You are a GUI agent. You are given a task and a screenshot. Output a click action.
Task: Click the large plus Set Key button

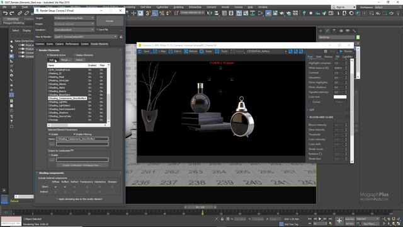pos(339,221)
